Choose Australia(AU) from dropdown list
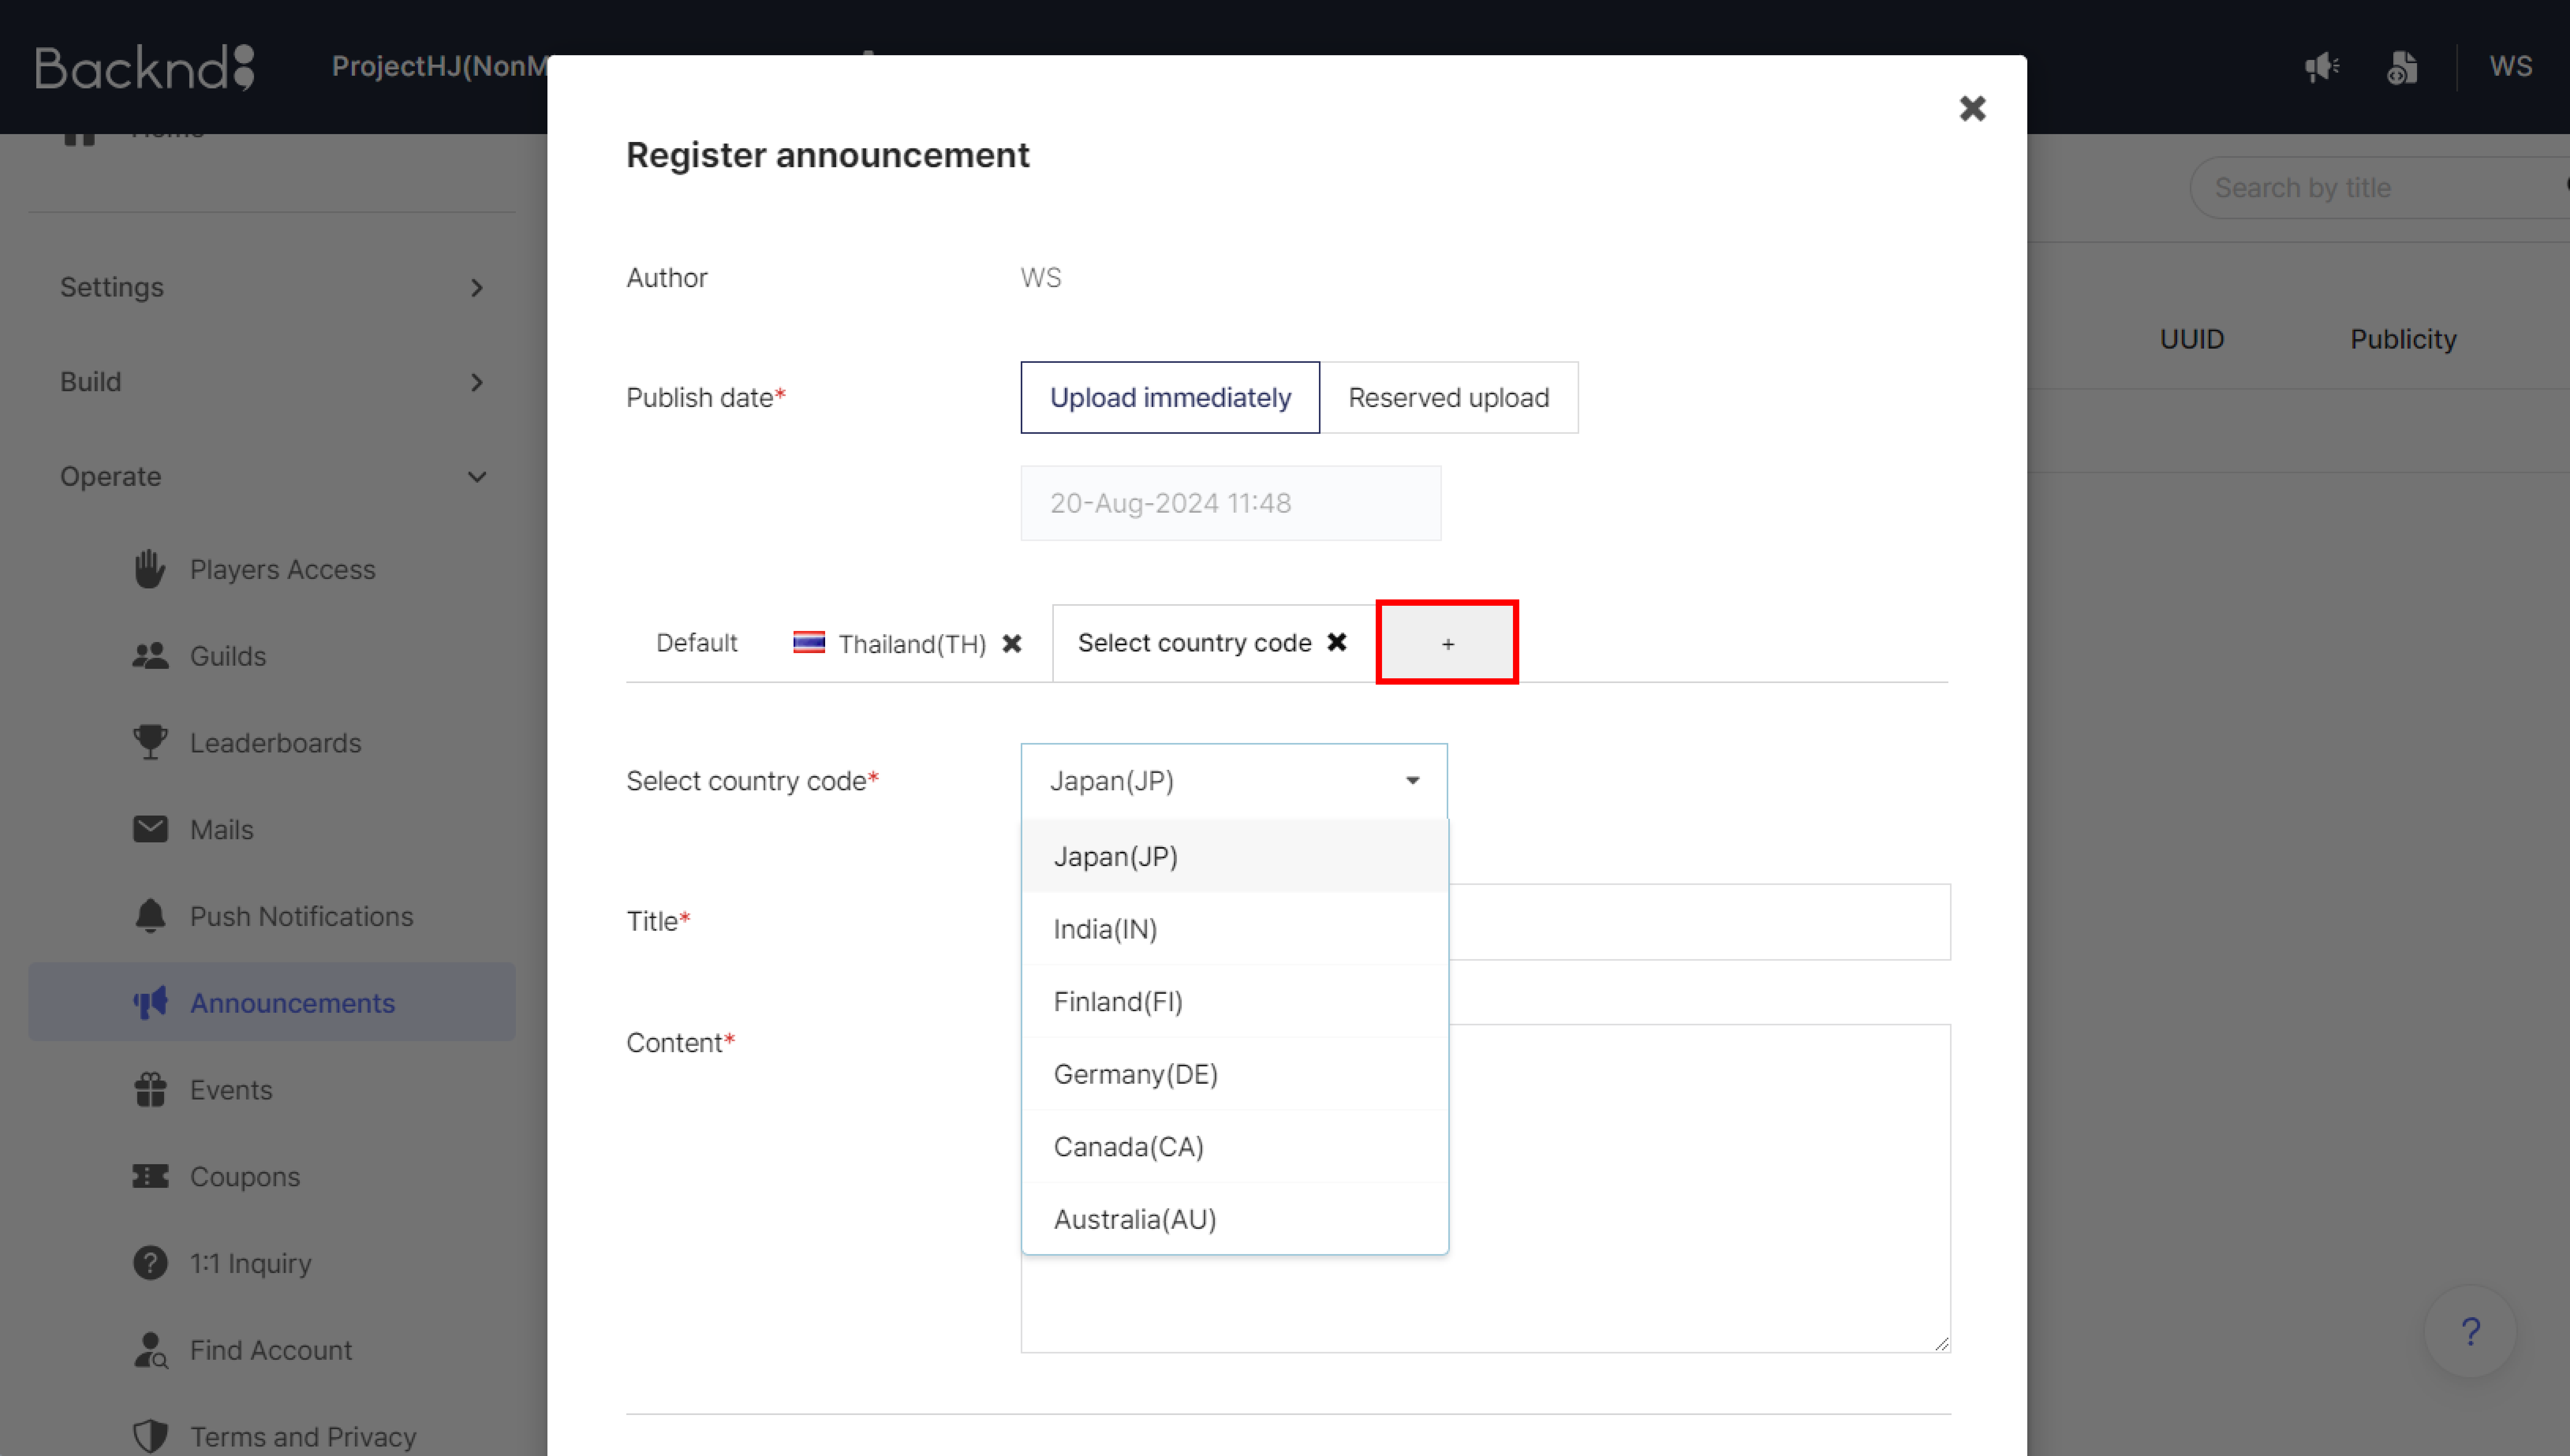This screenshot has width=2570, height=1456. pyautogui.click(x=1235, y=1219)
